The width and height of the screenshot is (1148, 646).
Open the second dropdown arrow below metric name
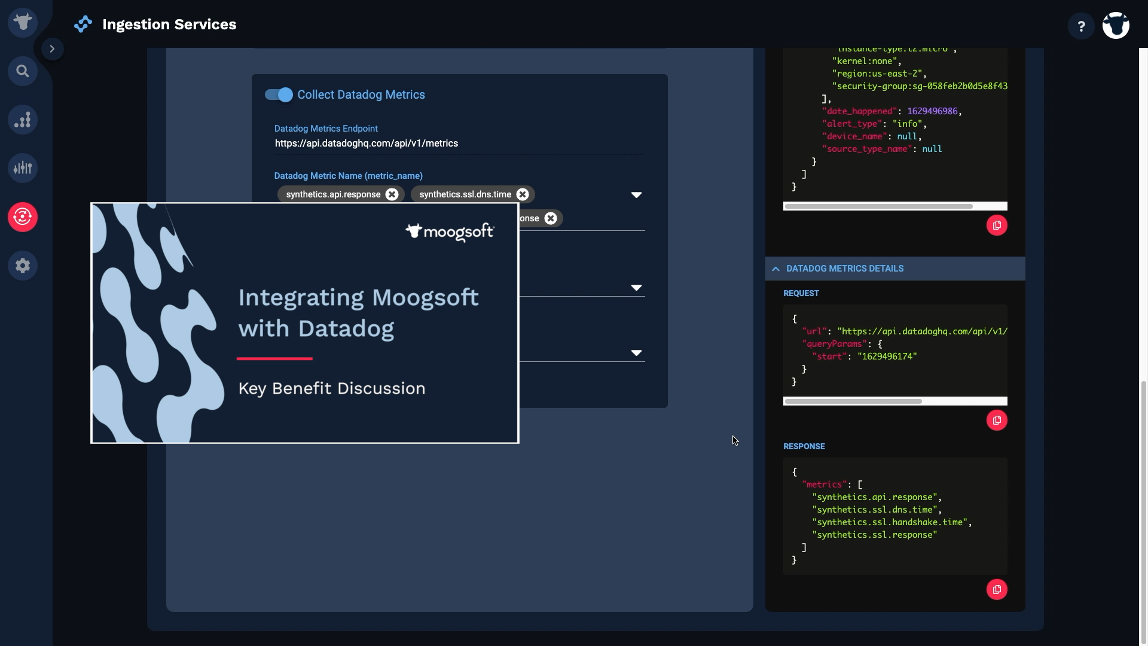coord(636,288)
